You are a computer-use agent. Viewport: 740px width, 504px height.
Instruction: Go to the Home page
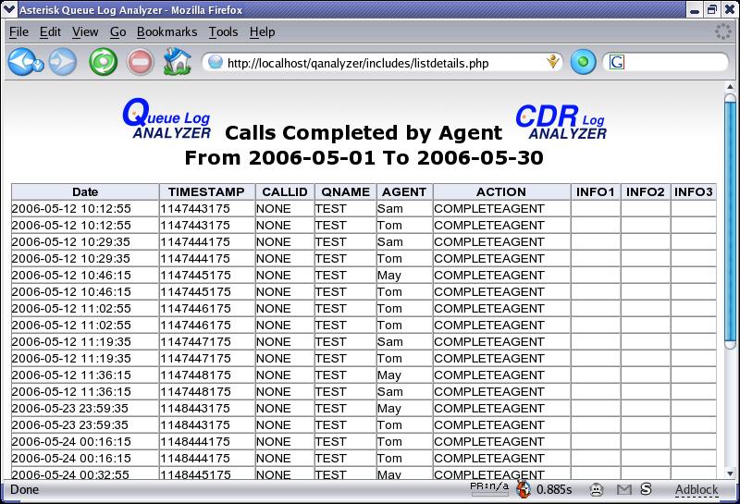tap(176, 62)
